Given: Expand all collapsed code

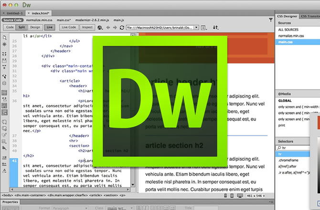Looking at the screenshot, I should coord(4,67).
